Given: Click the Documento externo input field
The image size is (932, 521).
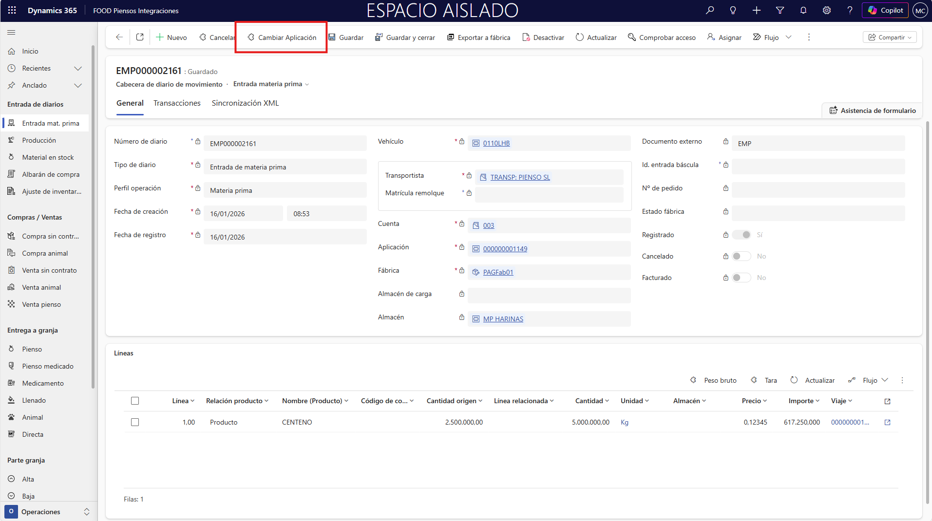Looking at the screenshot, I should click(x=818, y=144).
